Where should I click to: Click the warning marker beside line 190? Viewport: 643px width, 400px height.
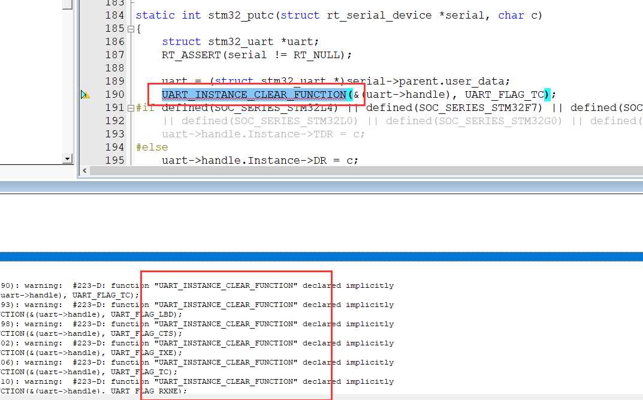click(x=85, y=95)
